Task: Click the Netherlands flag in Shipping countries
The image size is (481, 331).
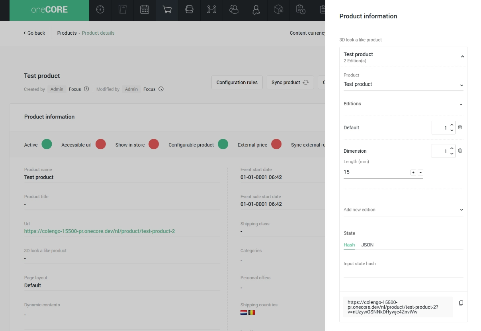Action: pyautogui.click(x=244, y=313)
